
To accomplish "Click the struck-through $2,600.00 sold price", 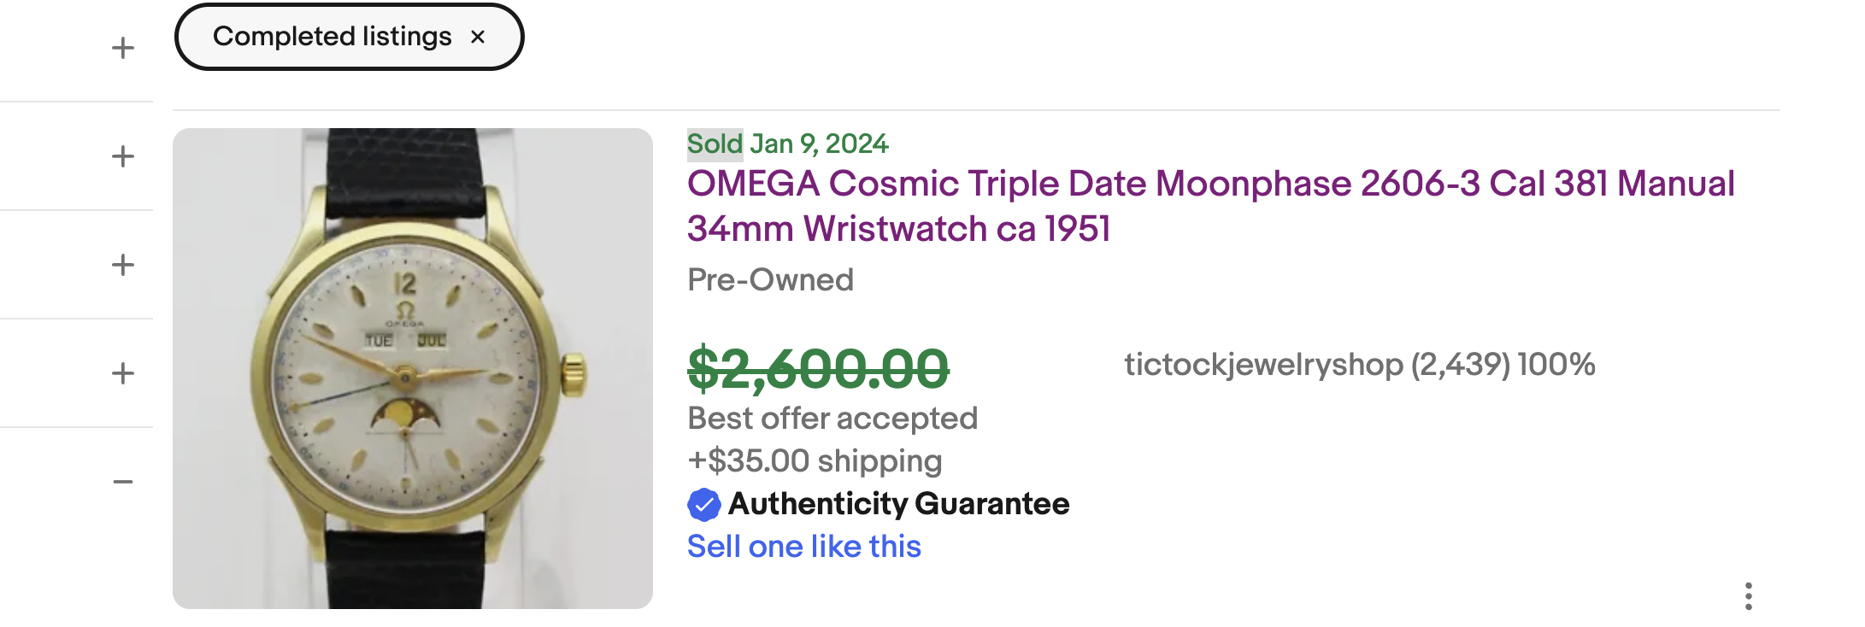I will pos(818,369).
